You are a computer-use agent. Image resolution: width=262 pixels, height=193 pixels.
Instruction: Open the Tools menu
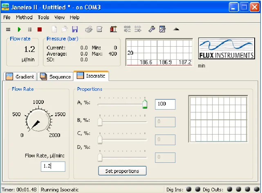click(43, 18)
